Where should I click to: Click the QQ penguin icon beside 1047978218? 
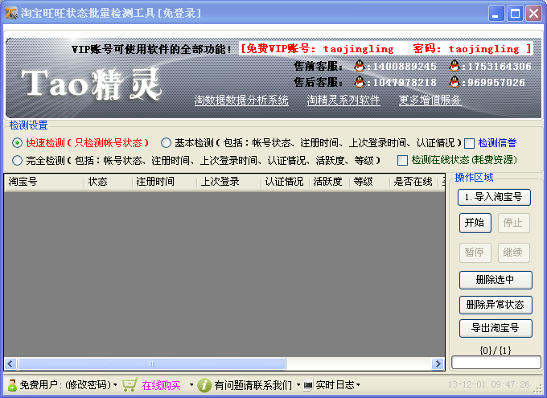(359, 82)
